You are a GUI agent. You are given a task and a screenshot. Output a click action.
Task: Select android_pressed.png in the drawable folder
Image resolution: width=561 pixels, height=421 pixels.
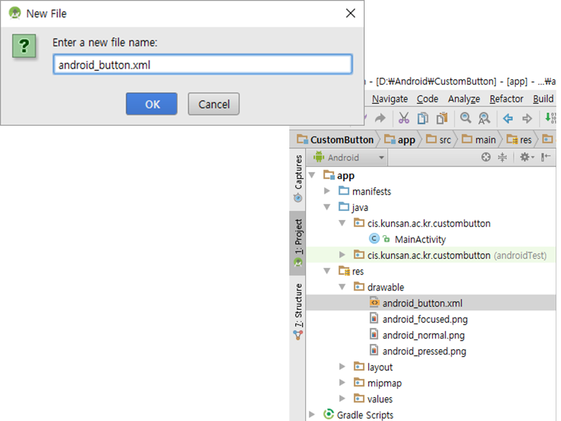pos(424,351)
